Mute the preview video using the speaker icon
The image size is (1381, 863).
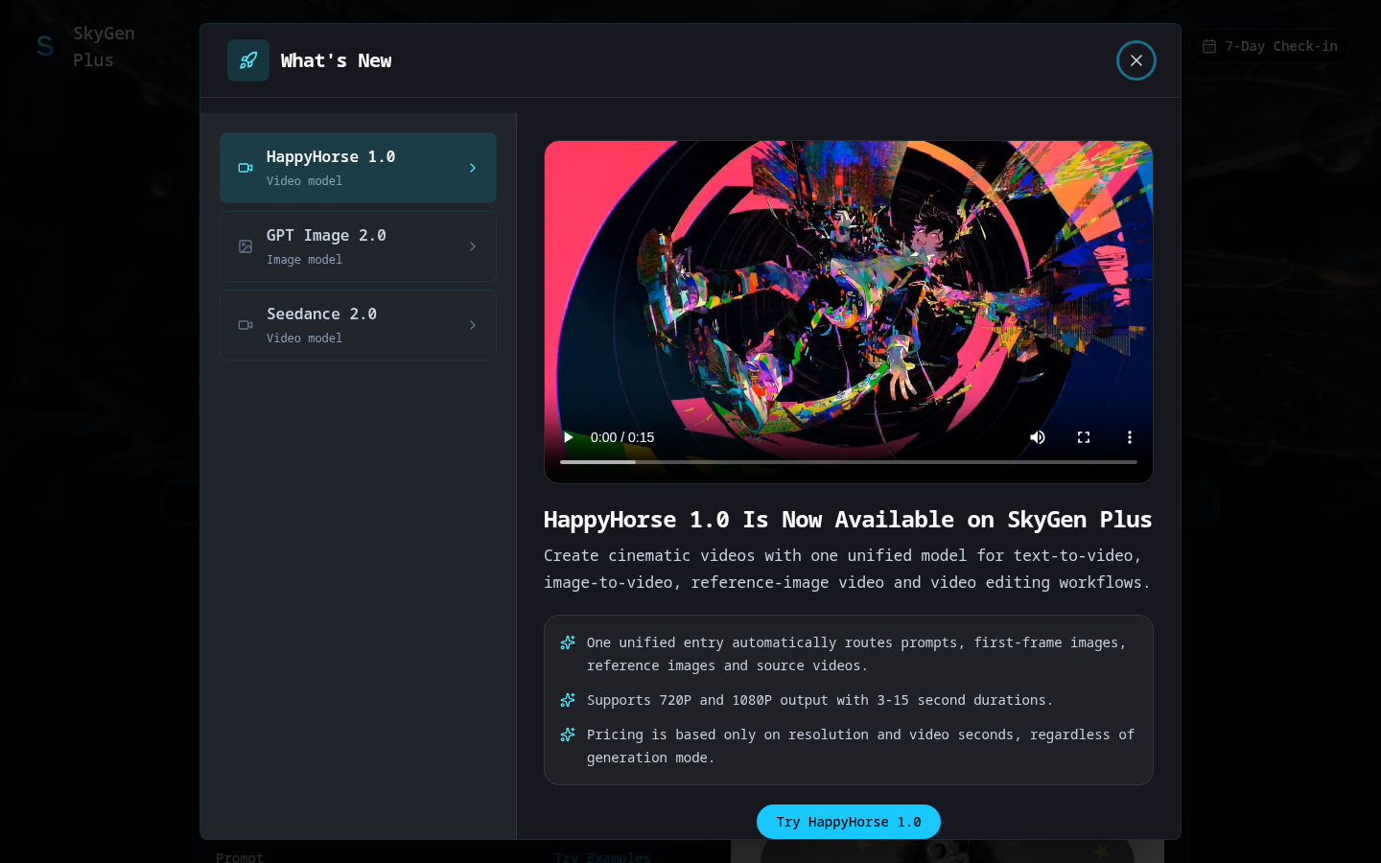(1038, 437)
